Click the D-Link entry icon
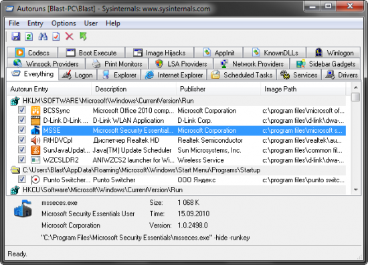 (35, 120)
